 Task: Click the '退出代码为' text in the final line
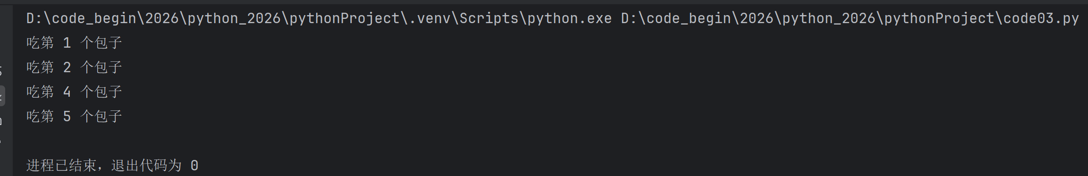coord(146,166)
